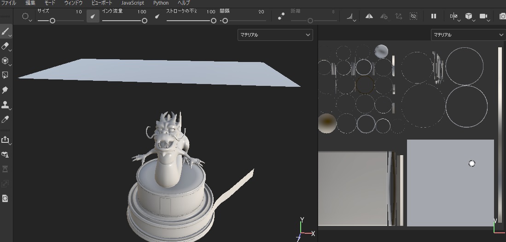Select the Projection tool cube icon

coord(5,61)
